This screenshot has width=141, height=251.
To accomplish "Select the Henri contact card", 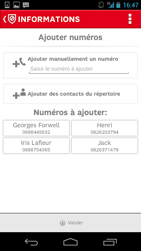I will [105, 128].
